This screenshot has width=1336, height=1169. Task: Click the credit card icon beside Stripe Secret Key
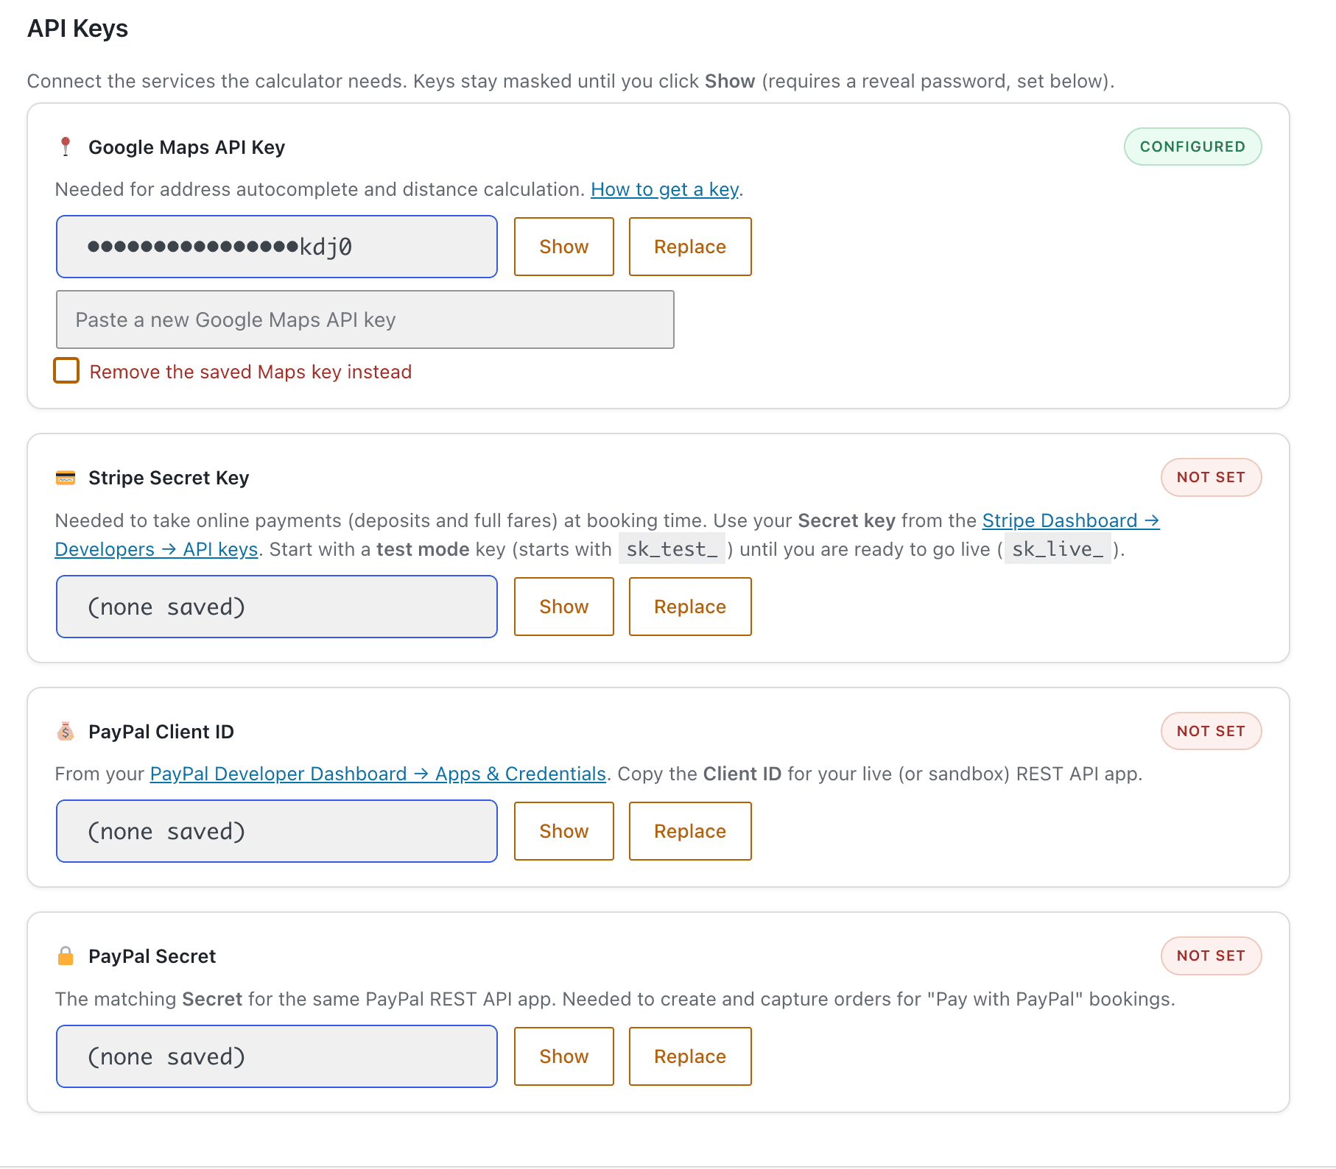(66, 478)
